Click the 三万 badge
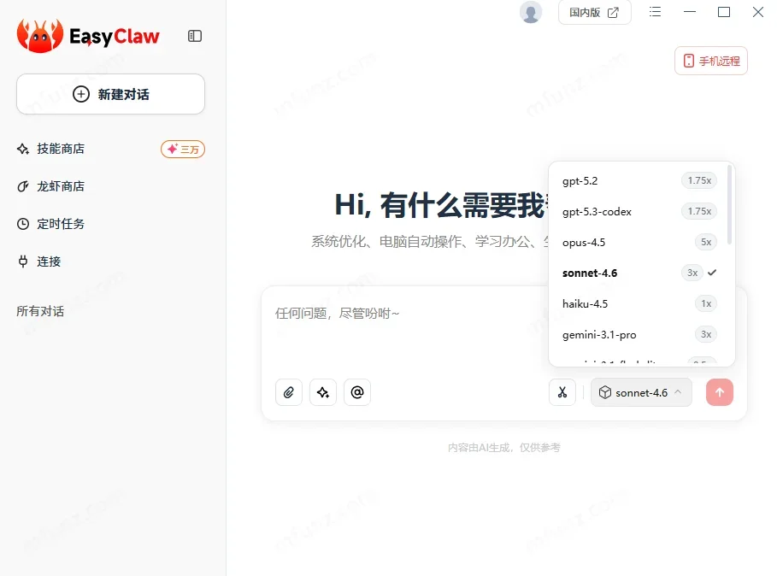 183,149
